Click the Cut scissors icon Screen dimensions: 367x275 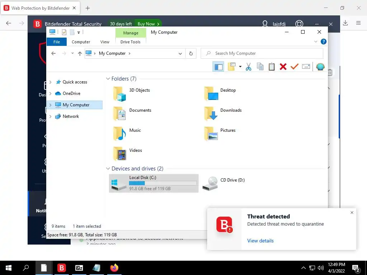(249, 67)
